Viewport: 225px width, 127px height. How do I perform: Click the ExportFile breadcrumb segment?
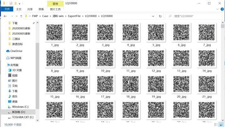[74, 16]
